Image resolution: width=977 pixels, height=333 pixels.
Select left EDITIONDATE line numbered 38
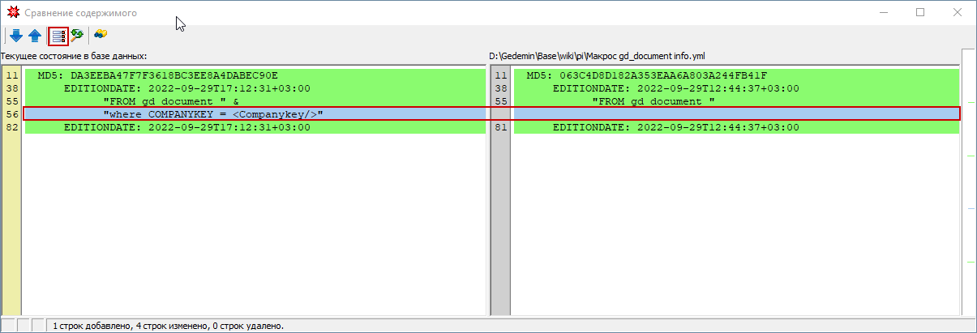pyautogui.click(x=186, y=88)
